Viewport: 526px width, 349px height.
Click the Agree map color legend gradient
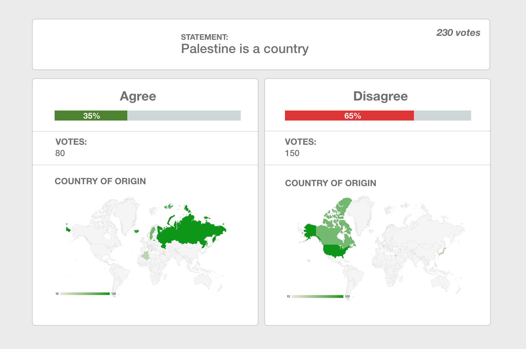coord(85,294)
